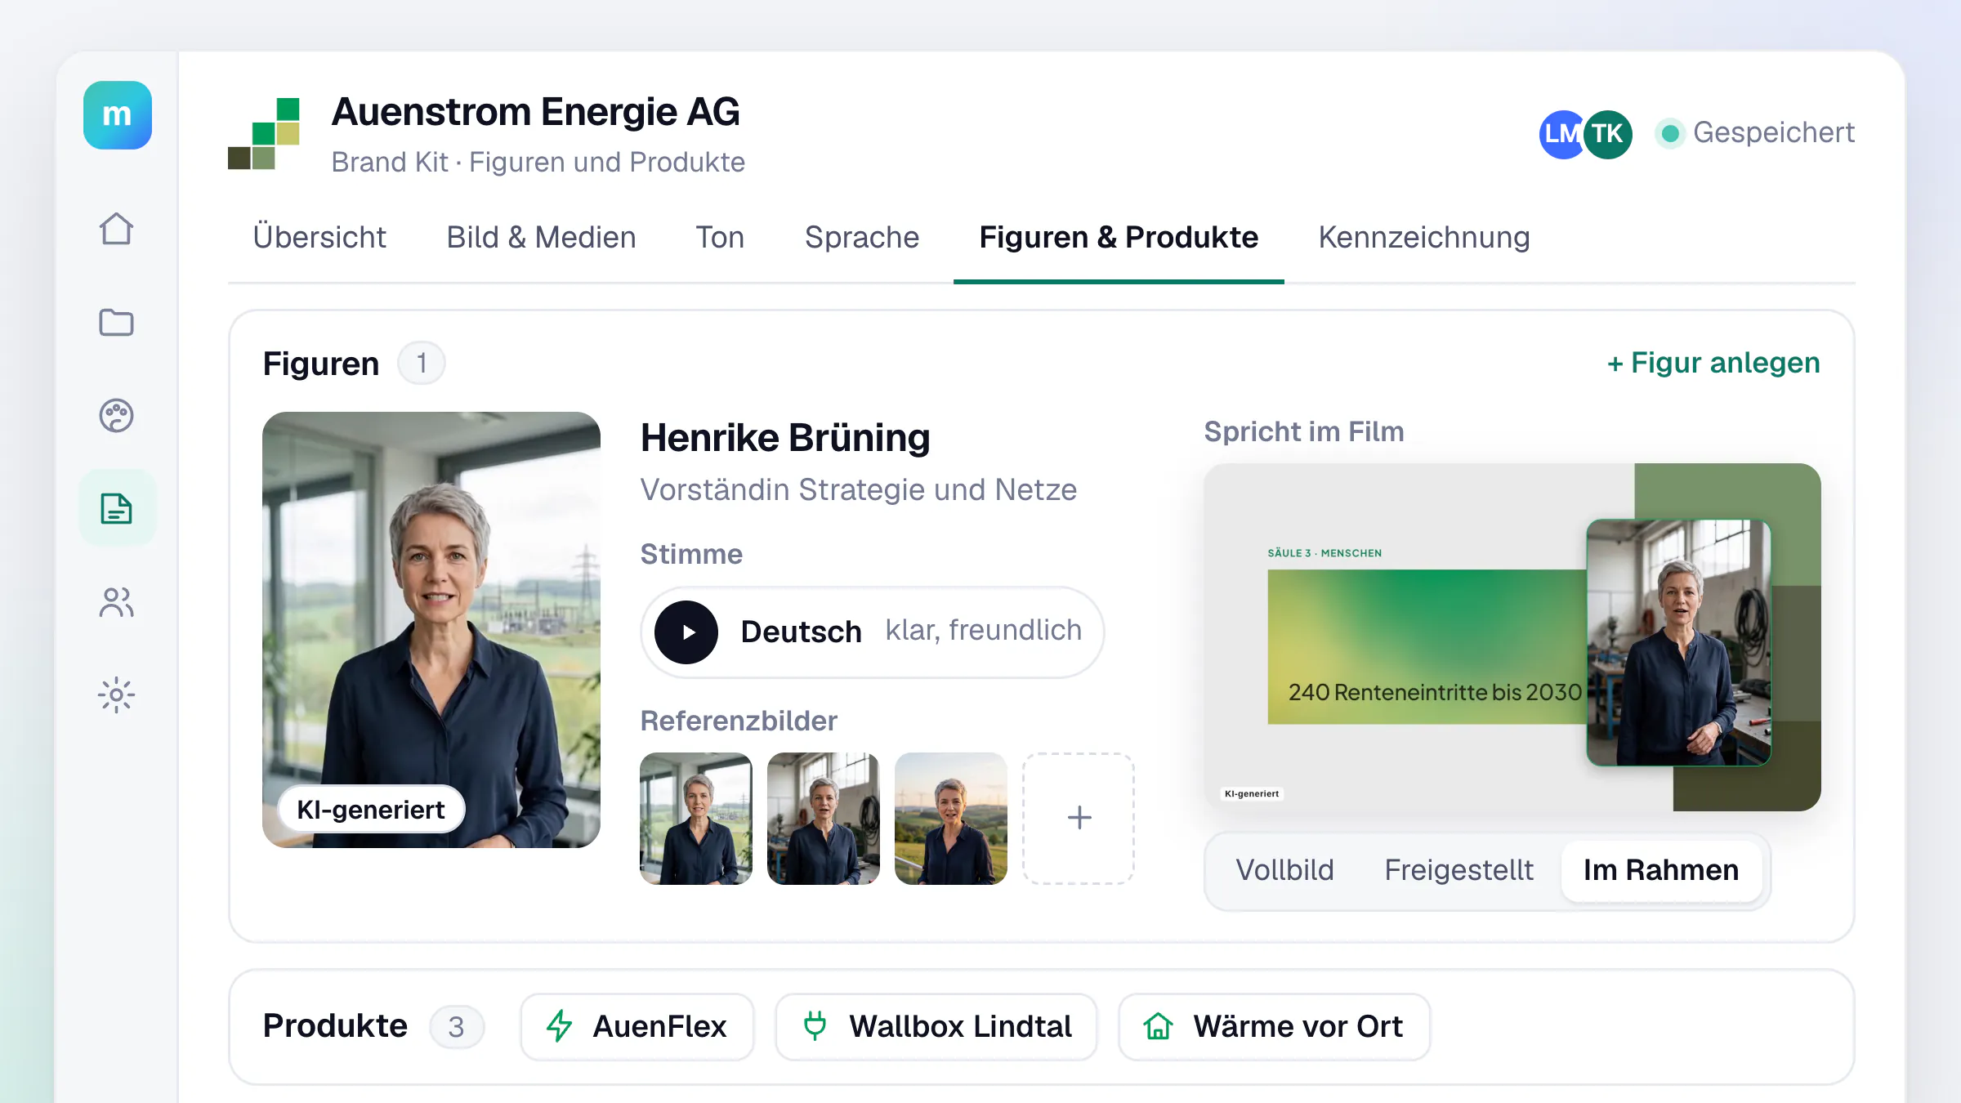Click the Figuren count badge '1'
This screenshot has width=1961, height=1103.
422,363
